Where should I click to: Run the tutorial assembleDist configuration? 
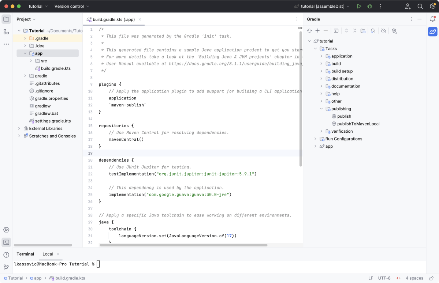(x=359, y=6)
